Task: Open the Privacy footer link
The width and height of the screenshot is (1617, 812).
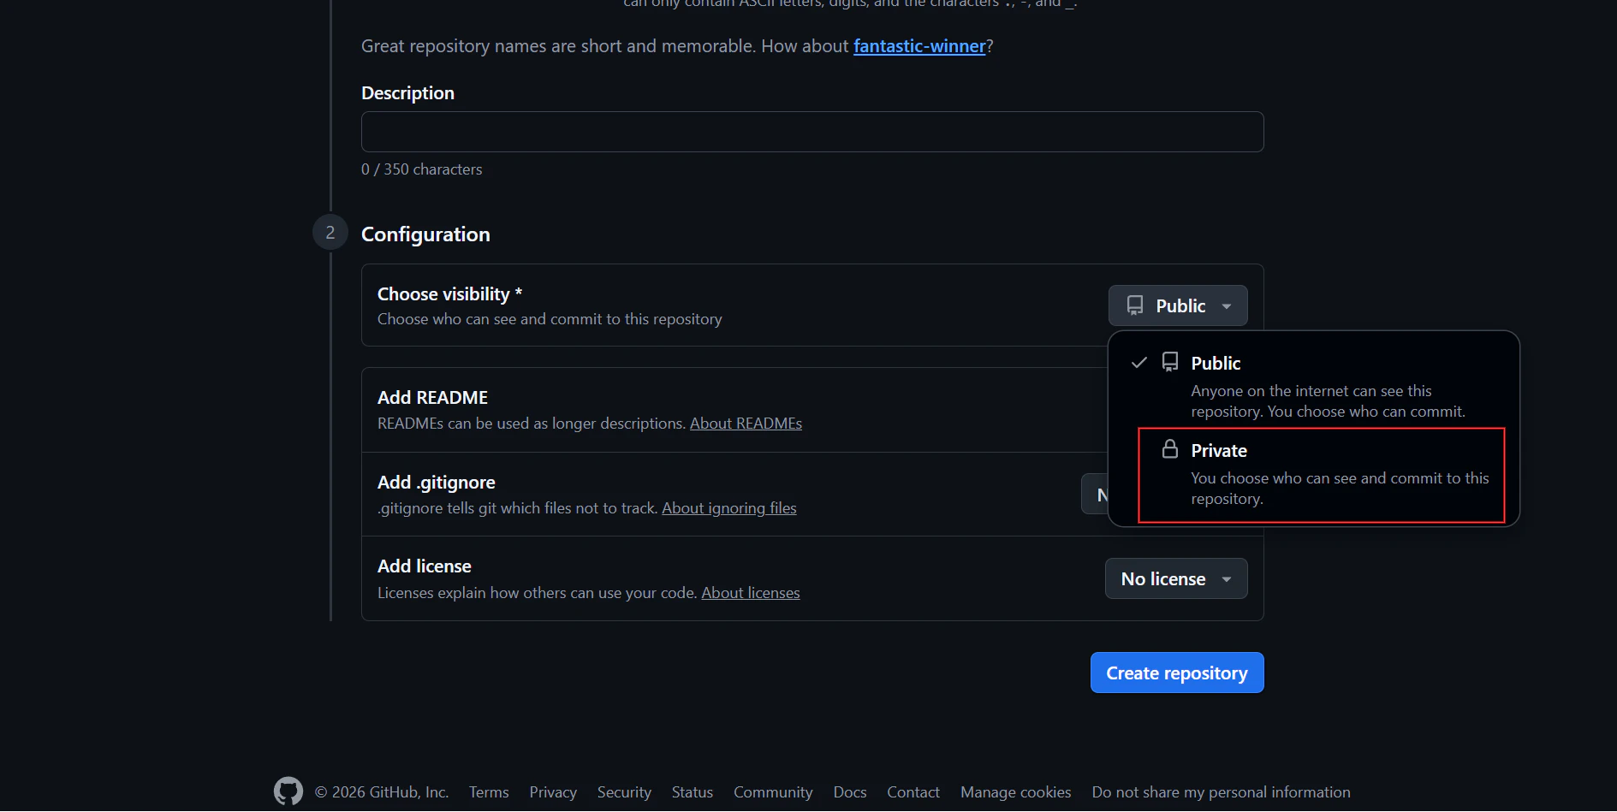Action: [553, 792]
